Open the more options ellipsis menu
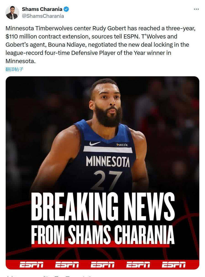This screenshot has width=205, height=277. coord(196,9)
